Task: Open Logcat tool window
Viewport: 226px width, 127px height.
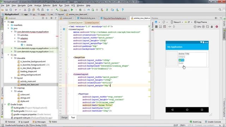Action: tap(24, 122)
